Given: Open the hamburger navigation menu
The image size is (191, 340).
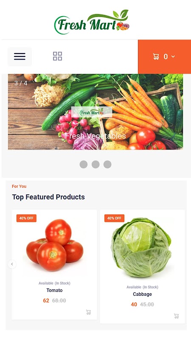Looking at the screenshot, I should pyautogui.click(x=20, y=57).
